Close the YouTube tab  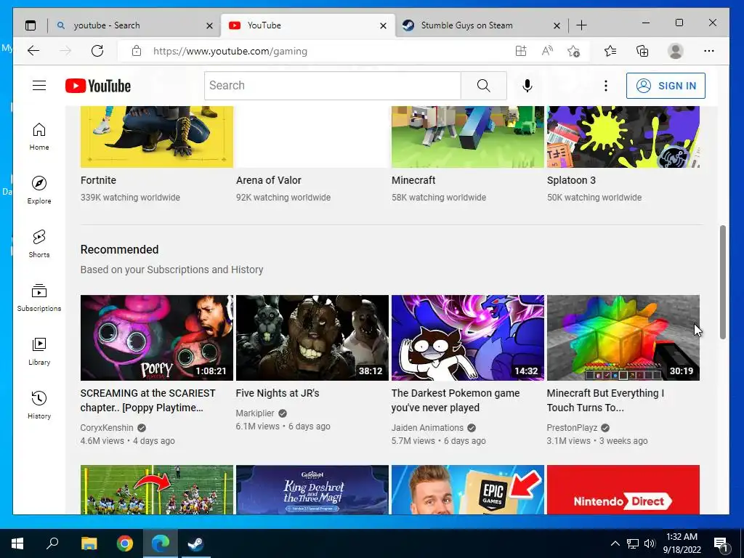pyautogui.click(x=383, y=25)
